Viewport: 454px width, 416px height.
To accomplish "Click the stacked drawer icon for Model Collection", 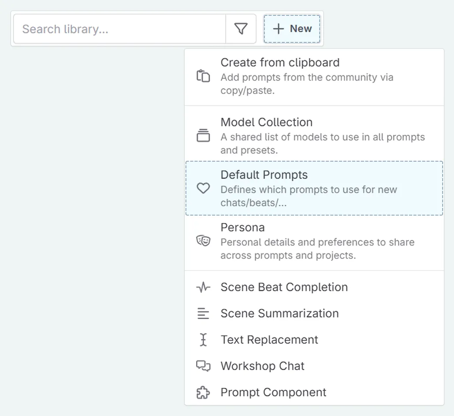I will point(203,135).
